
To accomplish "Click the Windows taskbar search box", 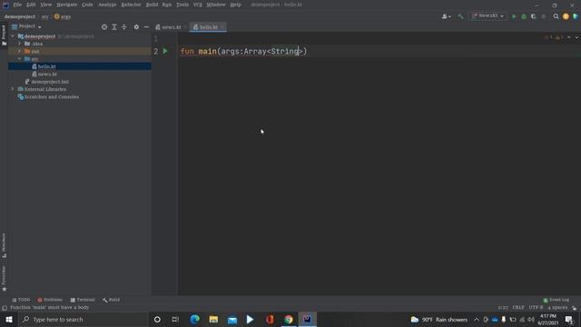I will point(84,319).
